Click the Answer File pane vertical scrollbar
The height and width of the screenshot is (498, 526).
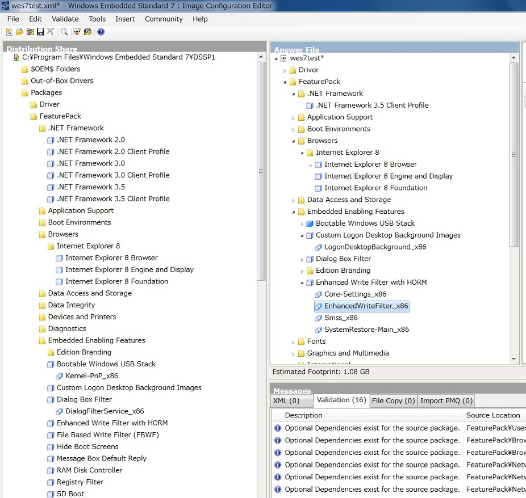514,153
